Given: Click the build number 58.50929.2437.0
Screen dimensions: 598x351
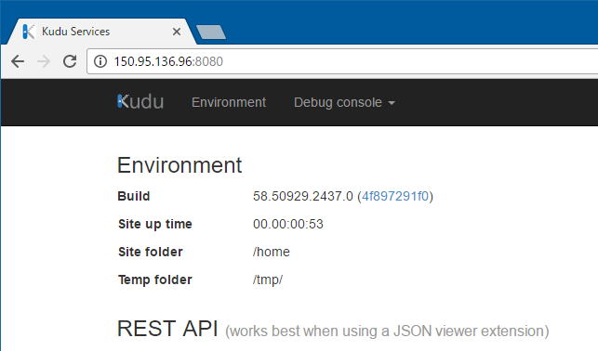Looking at the screenshot, I should click(x=303, y=196).
